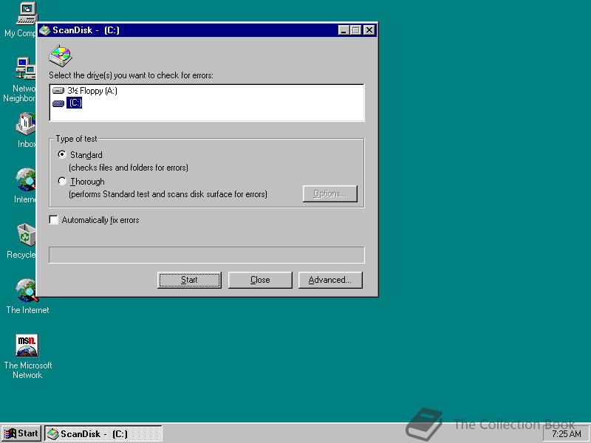
Task: Click The Microsoft Network icon label
Action: click(28, 370)
